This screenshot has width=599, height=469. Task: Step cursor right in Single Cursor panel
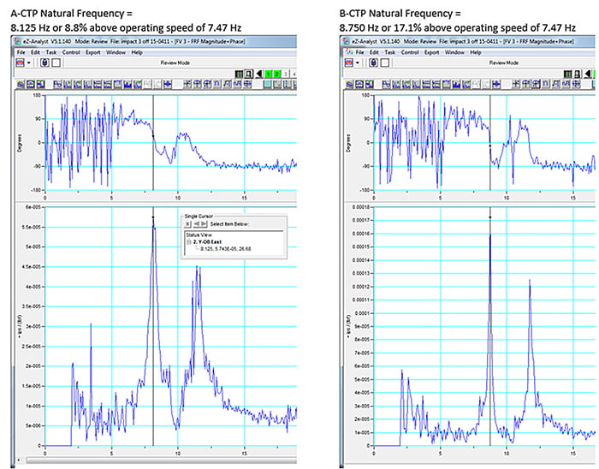tap(204, 224)
